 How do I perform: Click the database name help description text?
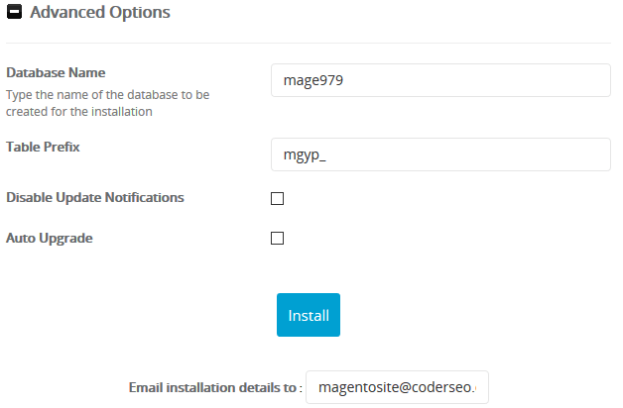click(107, 103)
